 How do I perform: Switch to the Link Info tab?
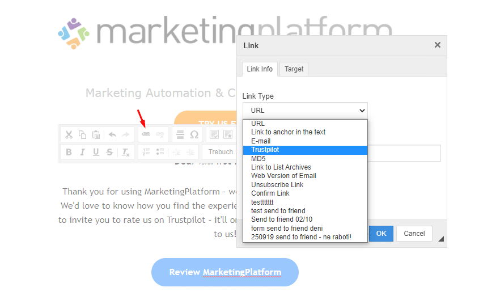(x=260, y=69)
